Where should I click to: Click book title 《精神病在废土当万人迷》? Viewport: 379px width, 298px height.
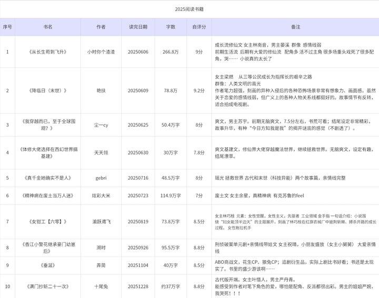point(48,196)
